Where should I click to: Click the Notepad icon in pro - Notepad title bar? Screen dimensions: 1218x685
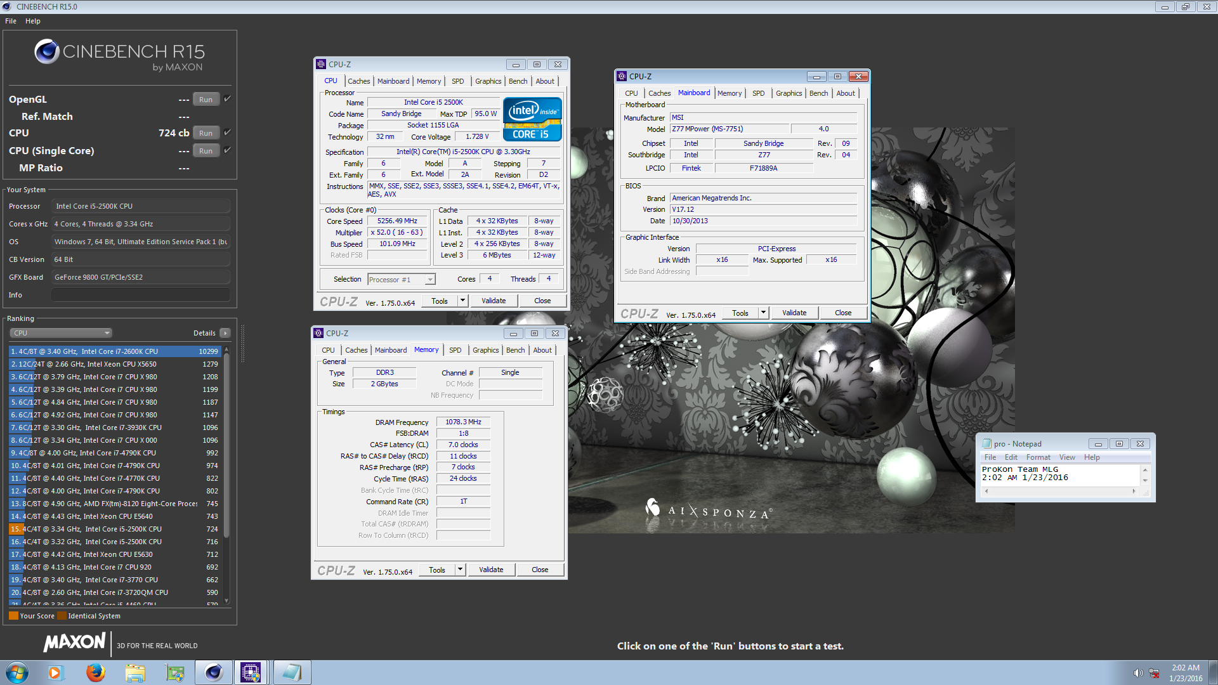(x=986, y=444)
